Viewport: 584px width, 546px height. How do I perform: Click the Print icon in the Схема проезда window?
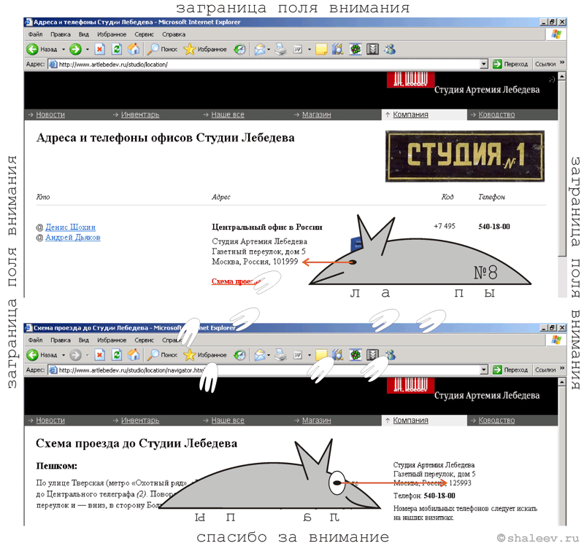point(280,355)
